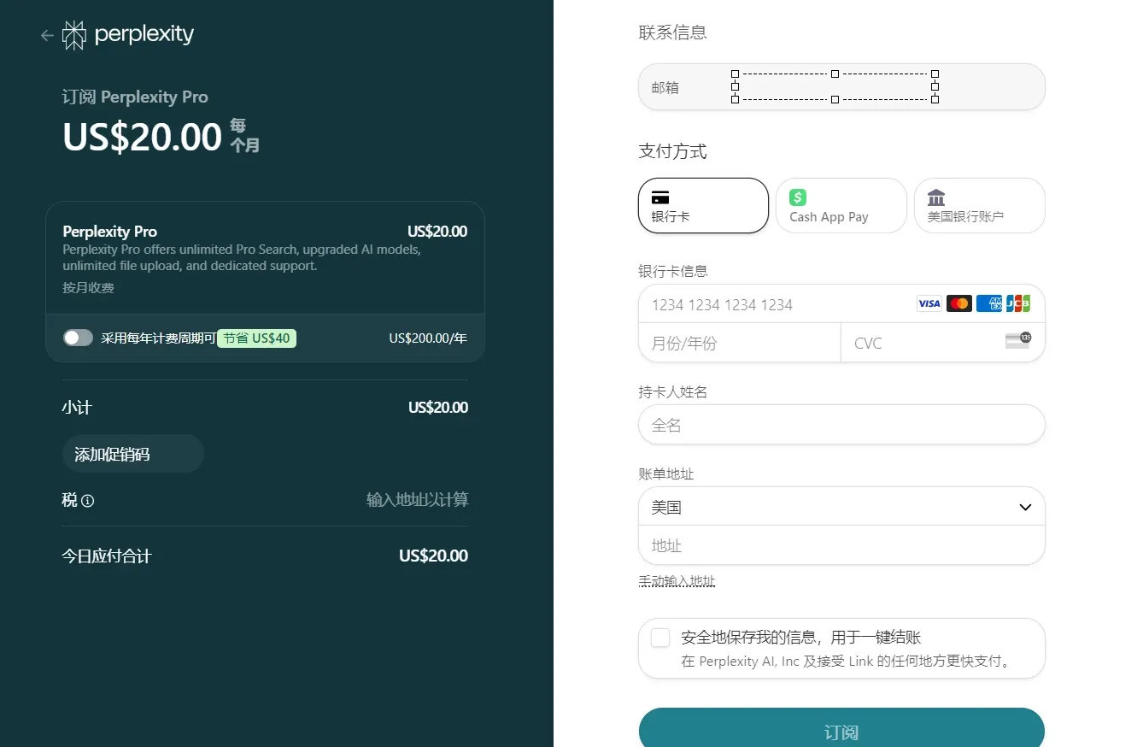
Task: Switch to 美国银行账户 payment method
Action: (979, 205)
